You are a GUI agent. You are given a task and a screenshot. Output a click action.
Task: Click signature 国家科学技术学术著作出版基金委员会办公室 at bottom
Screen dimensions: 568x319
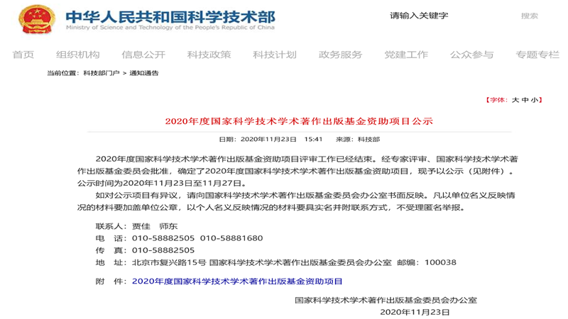(386, 300)
